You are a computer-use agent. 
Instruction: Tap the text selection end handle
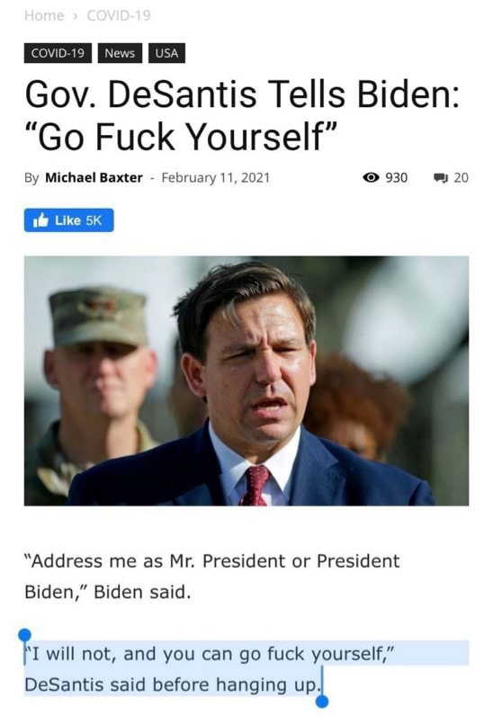click(322, 702)
